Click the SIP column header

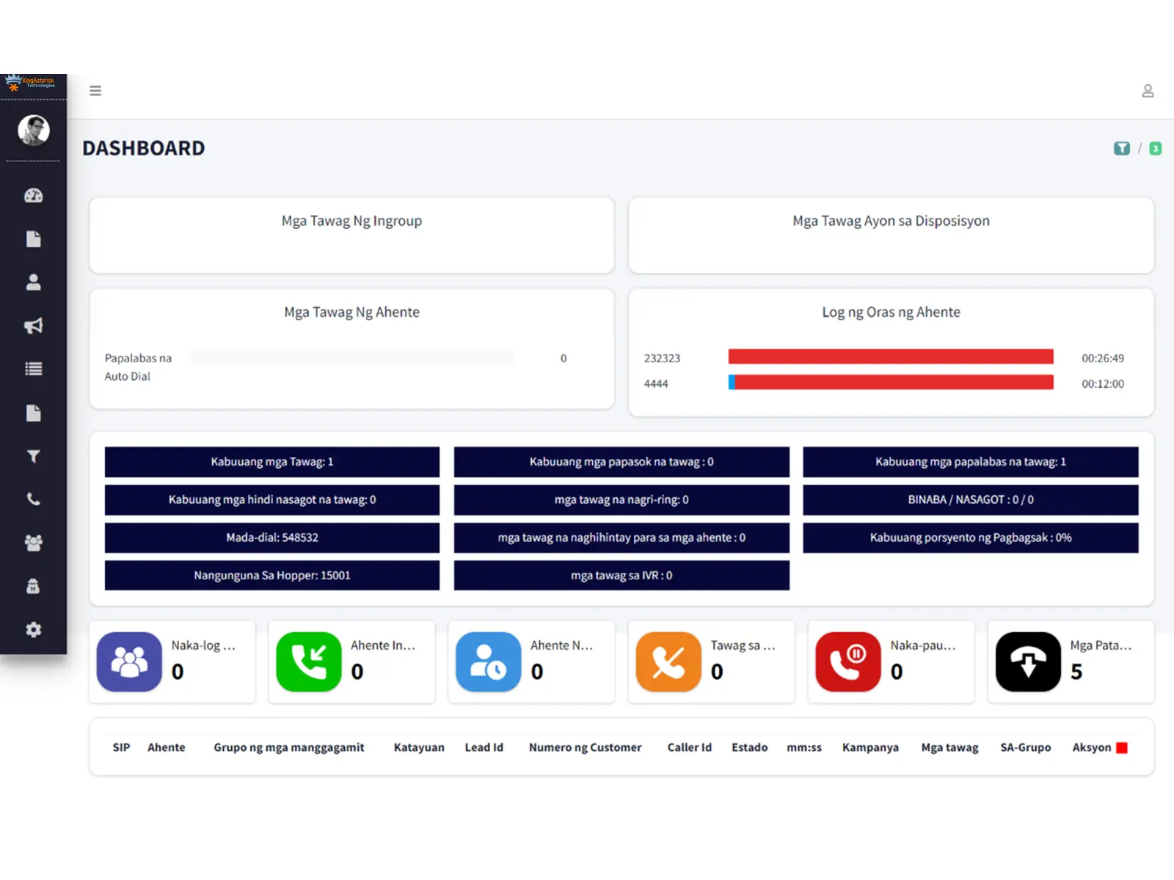[121, 748]
